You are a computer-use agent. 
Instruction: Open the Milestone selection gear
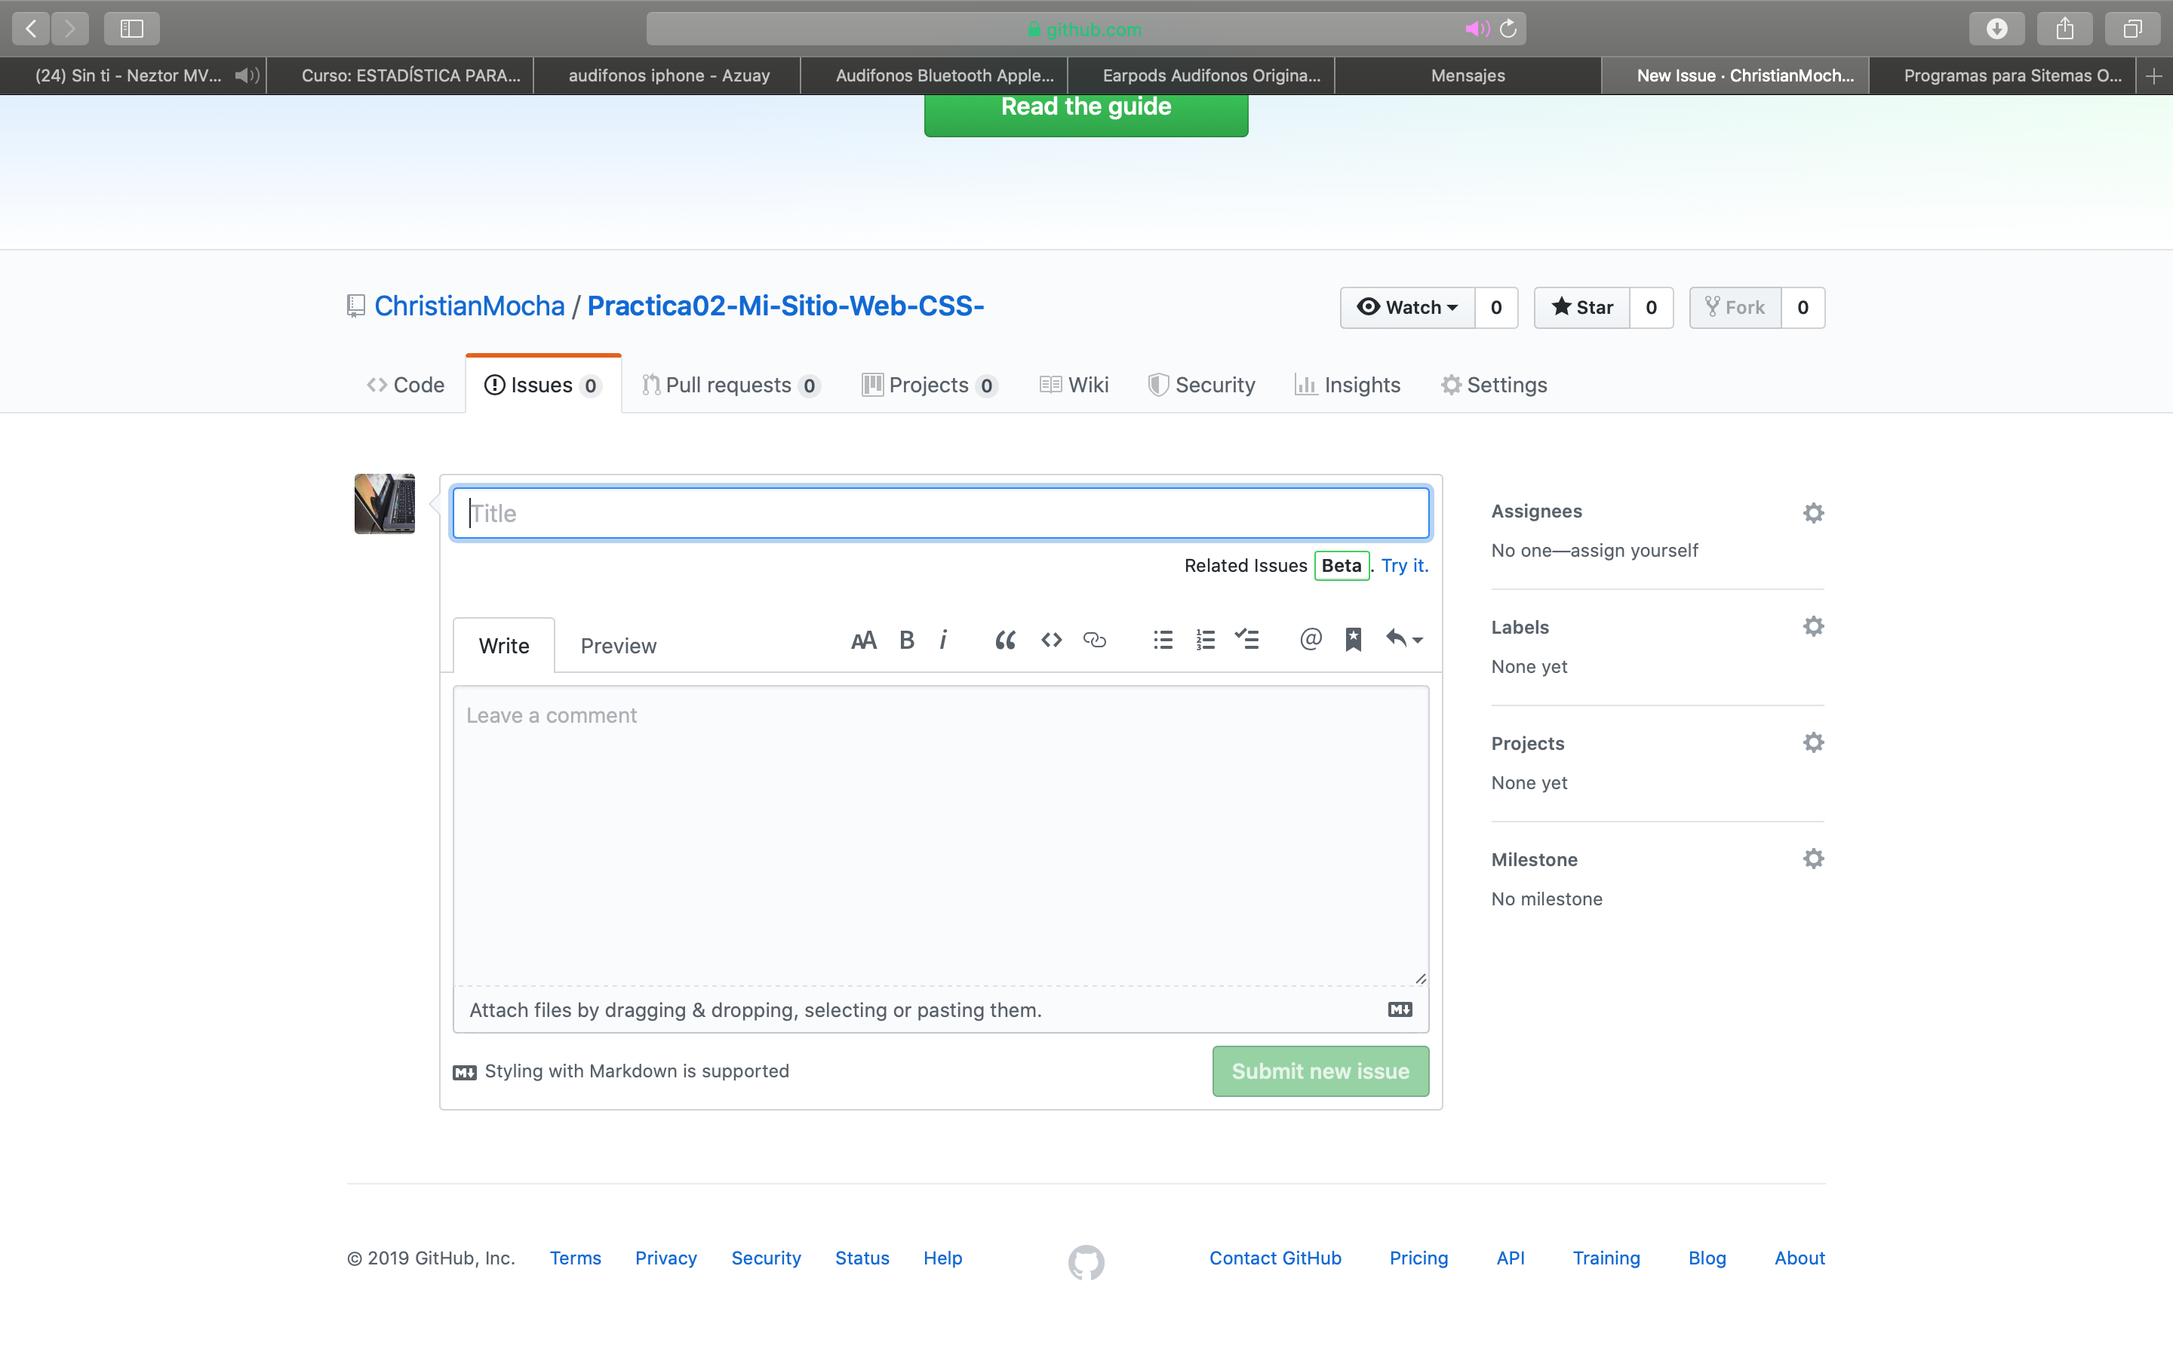[x=1813, y=859]
